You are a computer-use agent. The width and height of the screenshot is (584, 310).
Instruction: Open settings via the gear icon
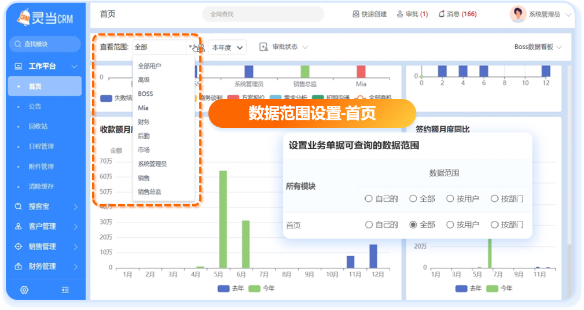pyautogui.click(x=24, y=290)
